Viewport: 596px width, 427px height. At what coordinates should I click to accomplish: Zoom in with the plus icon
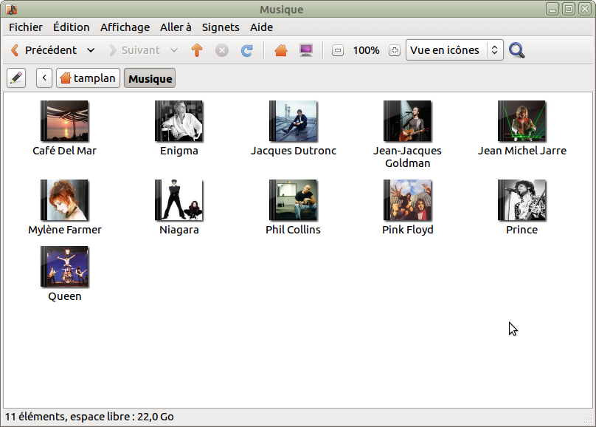pos(395,50)
